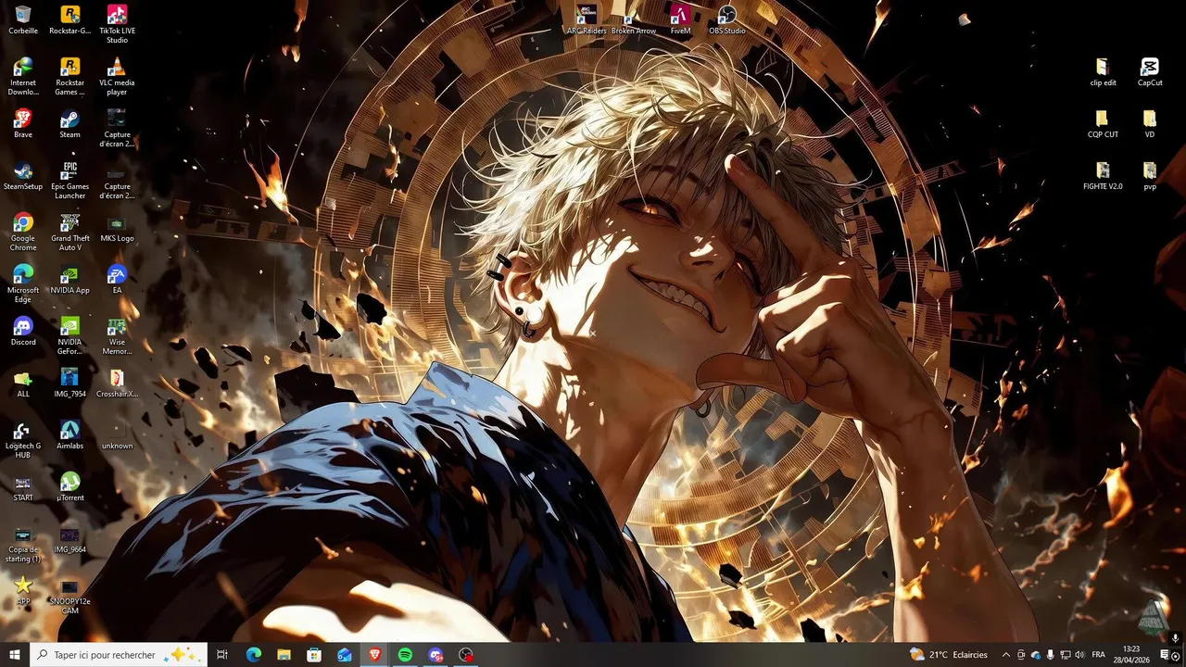This screenshot has height=667, width=1186.
Task: Select the IMG_7954 image file
Action: (69, 384)
